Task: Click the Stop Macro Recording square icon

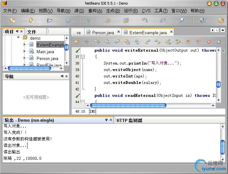Action: [219, 42]
